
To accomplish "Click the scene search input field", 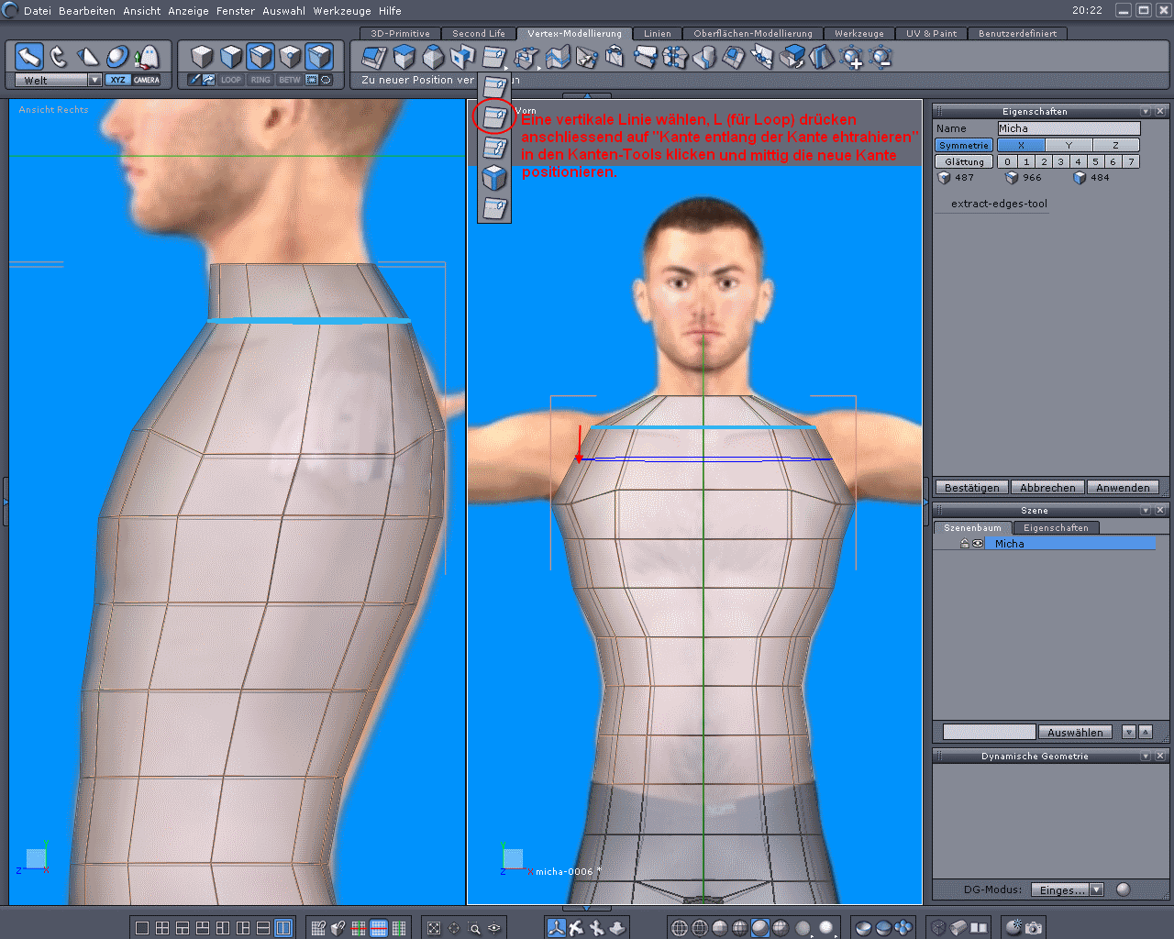I will coord(989,732).
